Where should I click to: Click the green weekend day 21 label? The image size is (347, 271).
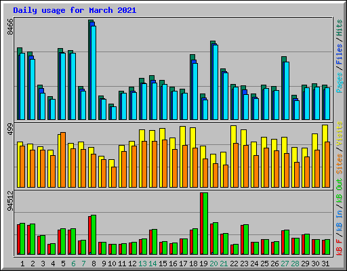point(224,264)
